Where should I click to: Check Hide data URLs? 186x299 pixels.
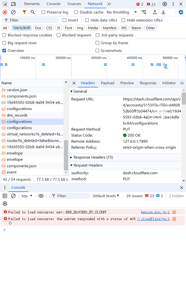coord(87,20)
